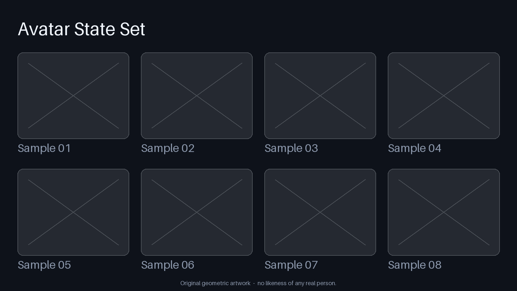Open the Sample 06 avatar placeholder
This screenshot has width=517, height=291.
197,212
